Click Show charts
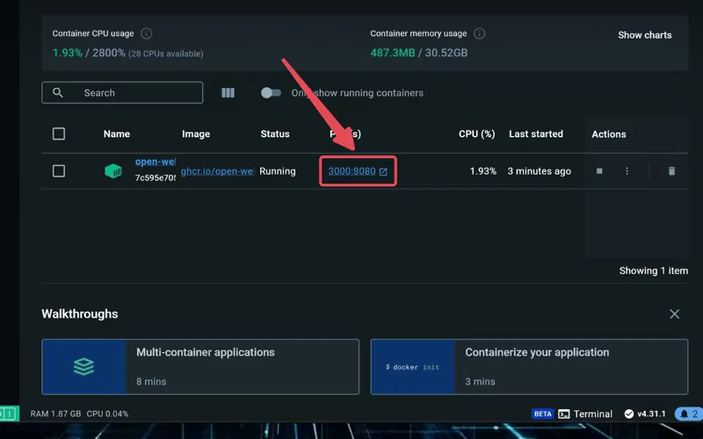Viewport: 703px width, 439px height. (x=644, y=35)
